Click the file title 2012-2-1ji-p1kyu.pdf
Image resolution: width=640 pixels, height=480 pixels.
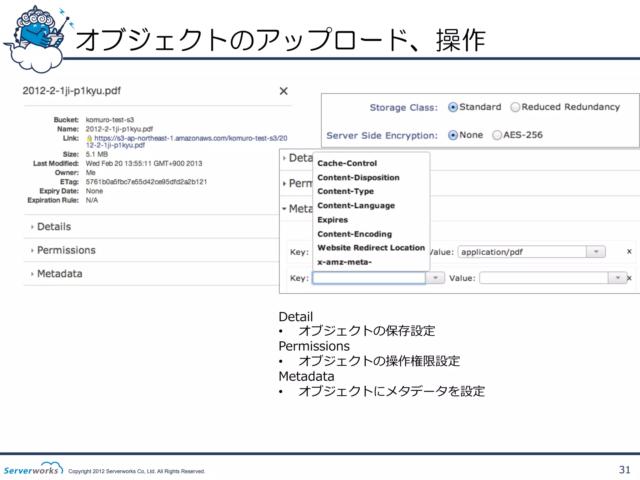tap(72, 91)
